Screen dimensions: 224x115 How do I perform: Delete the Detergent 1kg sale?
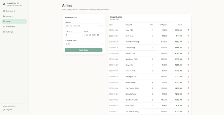click(x=188, y=77)
